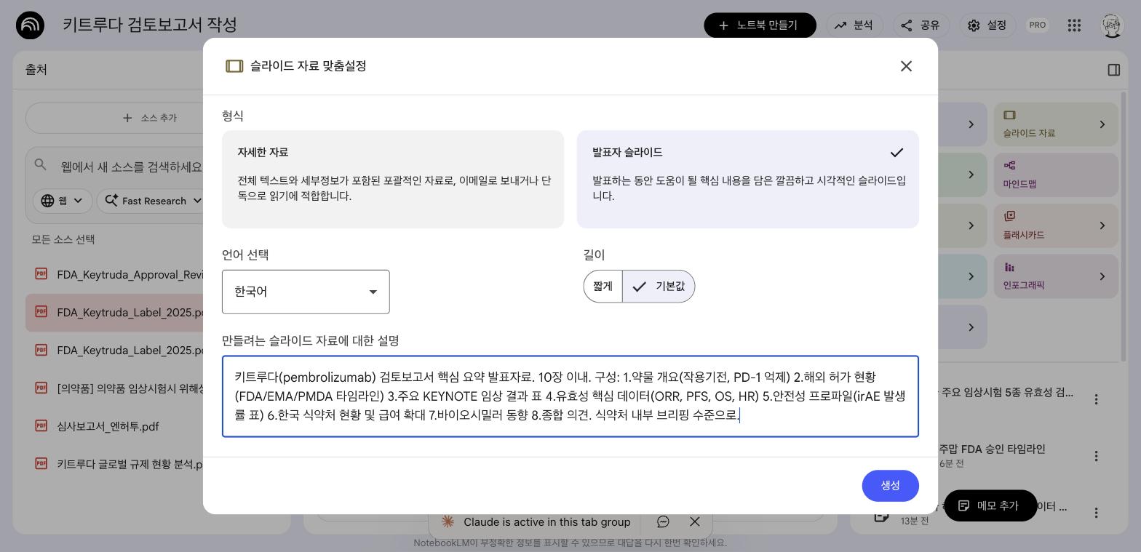Click the 노트북 만들기 button
The image size is (1141, 552).
pyautogui.click(x=760, y=25)
